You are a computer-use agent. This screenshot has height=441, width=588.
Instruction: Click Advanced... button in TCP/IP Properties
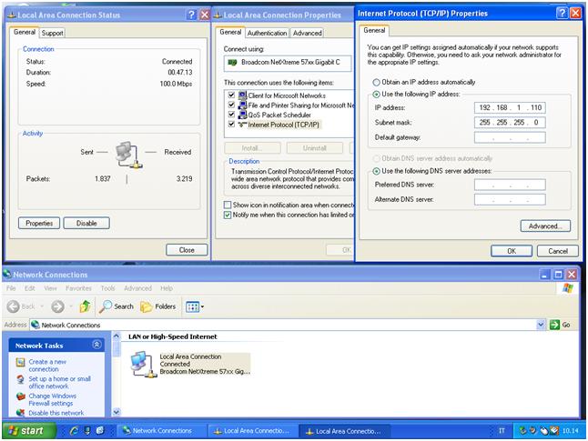tap(545, 226)
